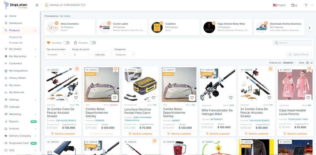The width and height of the screenshot is (316, 155).
Task: Click the Ver todos providers link
Action: click(65, 16)
